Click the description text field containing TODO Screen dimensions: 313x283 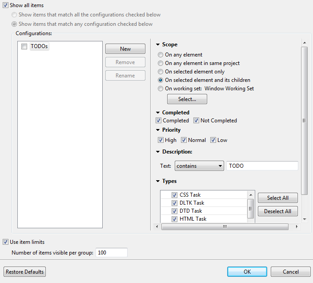click(262, 166)
